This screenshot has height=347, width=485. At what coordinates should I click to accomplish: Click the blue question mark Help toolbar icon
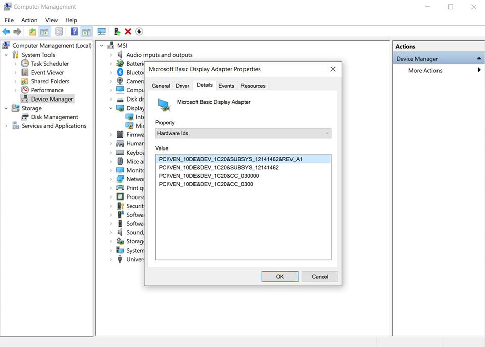(x=74, y=31)
